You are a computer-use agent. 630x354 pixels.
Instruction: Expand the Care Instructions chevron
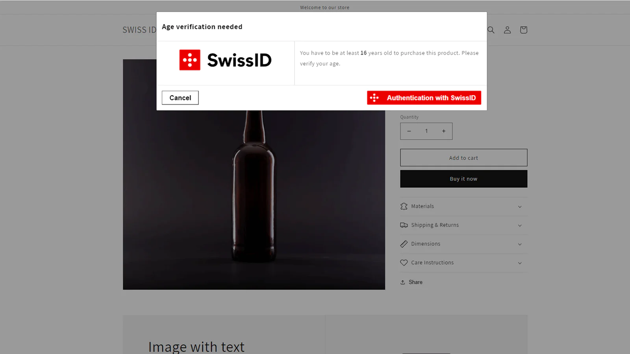520,263
